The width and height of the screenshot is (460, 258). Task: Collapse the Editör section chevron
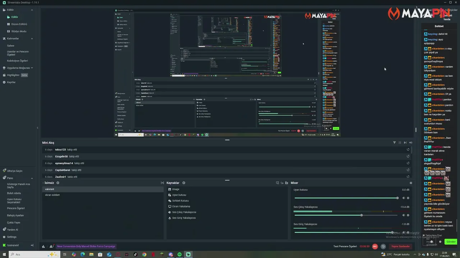click(32, 10)
